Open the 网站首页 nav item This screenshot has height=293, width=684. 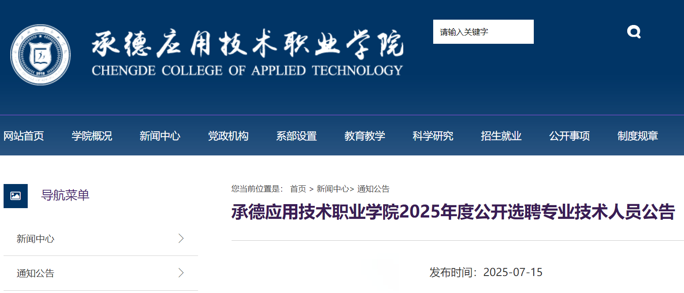24,136
